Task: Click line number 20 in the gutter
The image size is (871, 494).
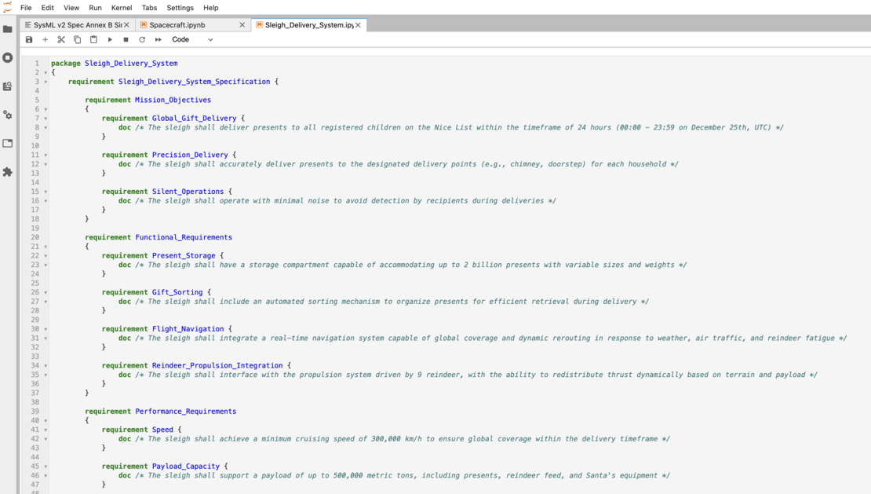Action: [35, 237]
